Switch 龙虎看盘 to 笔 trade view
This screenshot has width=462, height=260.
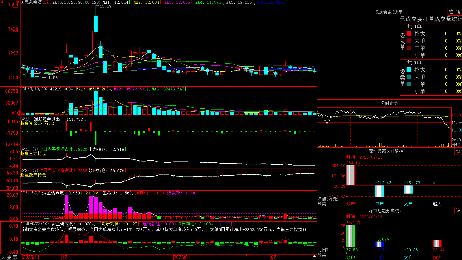point(458,12)
